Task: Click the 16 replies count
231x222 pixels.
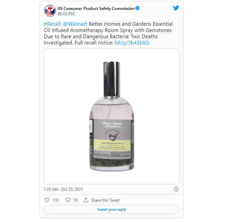Action: pos(75,200)
